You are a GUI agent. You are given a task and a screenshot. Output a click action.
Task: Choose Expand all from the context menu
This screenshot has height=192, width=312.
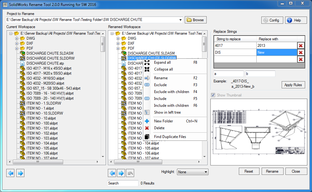click(x=175, y=62)
